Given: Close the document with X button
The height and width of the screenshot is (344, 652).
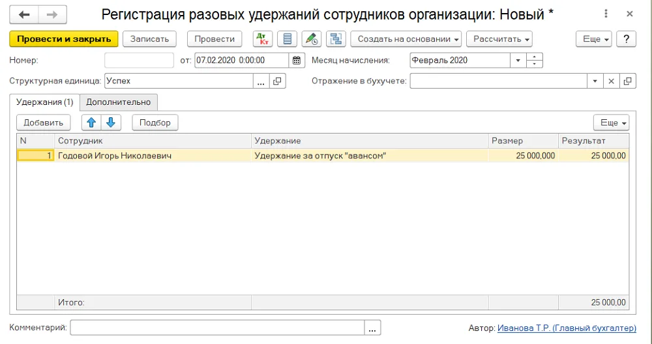Looking at the screenshot, I should tap(630, 14).
